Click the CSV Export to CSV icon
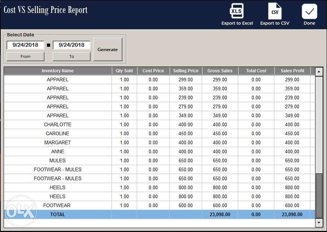This screenshot has height=232, width=327. tap(275, 11)
